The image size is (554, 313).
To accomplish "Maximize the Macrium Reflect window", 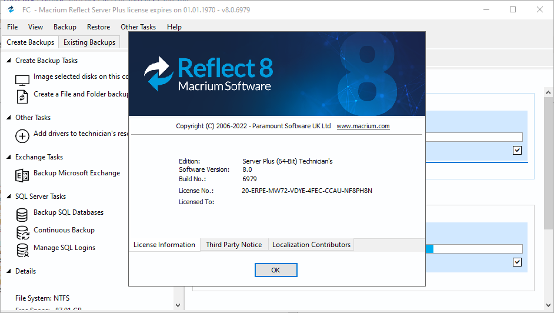I will (x=513, y=9).
